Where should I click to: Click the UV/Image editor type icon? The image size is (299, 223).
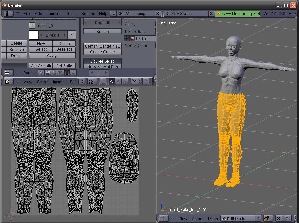coord(7,82)
